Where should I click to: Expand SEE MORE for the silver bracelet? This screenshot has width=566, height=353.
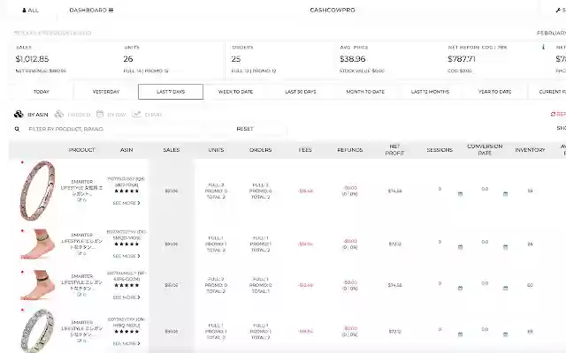(x=126, y=343)
